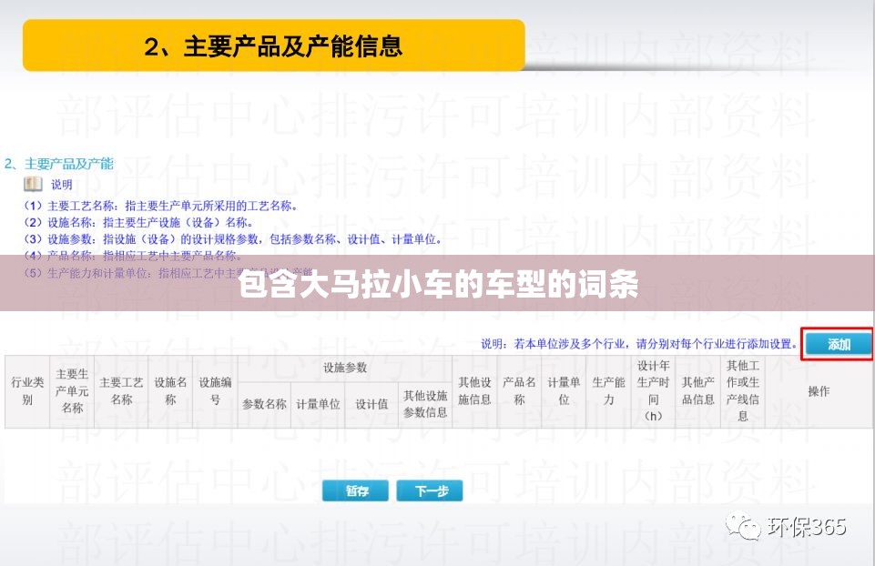
Task: Click the book icon beside 说明
Action: [x=33, y=184]
